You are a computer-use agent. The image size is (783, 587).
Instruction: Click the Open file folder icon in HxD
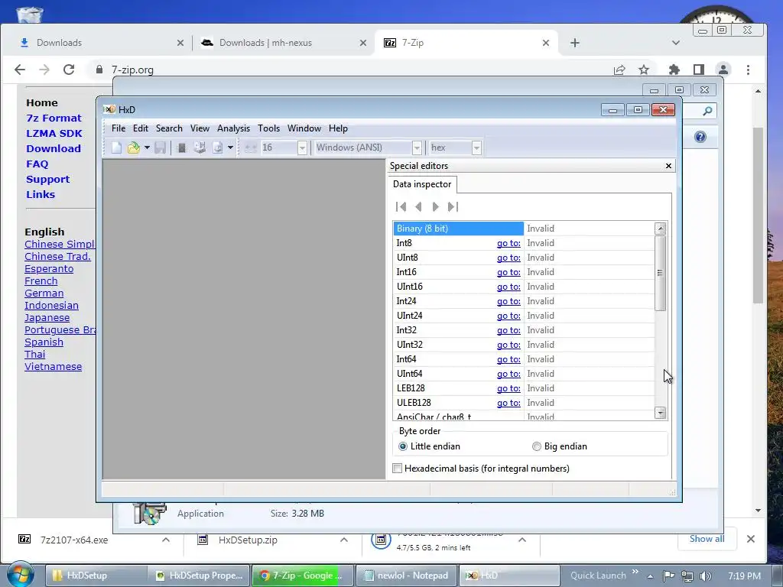tap(133, 148)
